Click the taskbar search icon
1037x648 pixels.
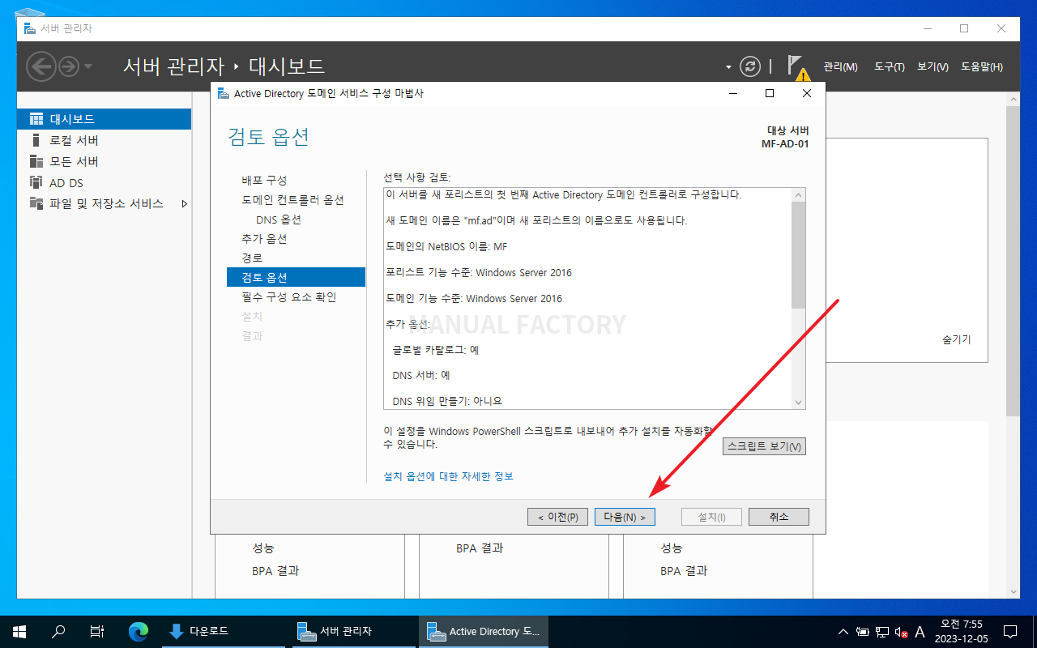[58, 632]
